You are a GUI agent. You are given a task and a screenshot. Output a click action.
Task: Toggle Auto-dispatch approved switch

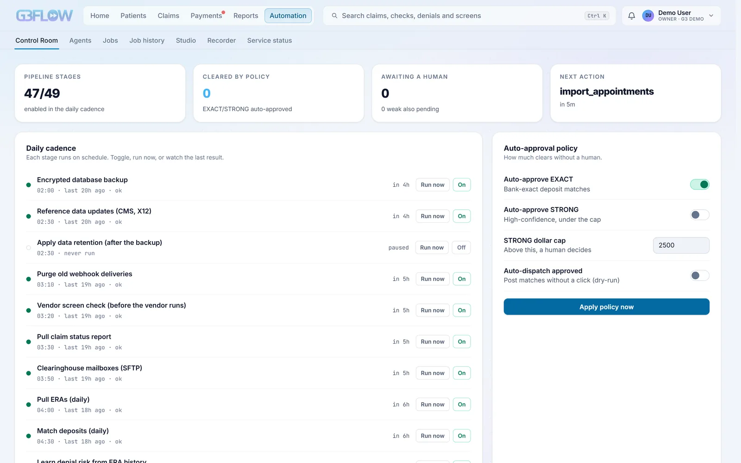699,275
